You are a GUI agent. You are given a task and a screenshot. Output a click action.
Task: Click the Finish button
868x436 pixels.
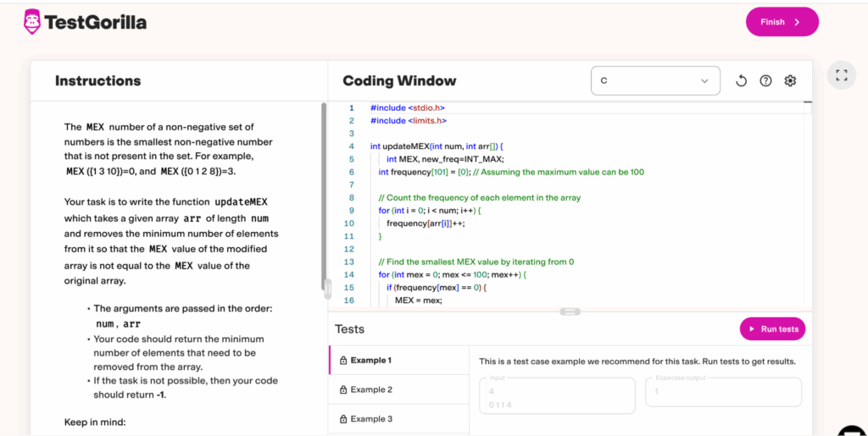pos(782,22)
